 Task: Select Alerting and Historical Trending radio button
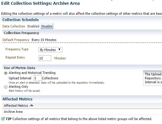pos(6,73)
